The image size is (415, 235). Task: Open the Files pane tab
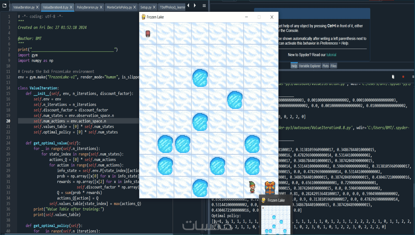[x=333, y=66]
